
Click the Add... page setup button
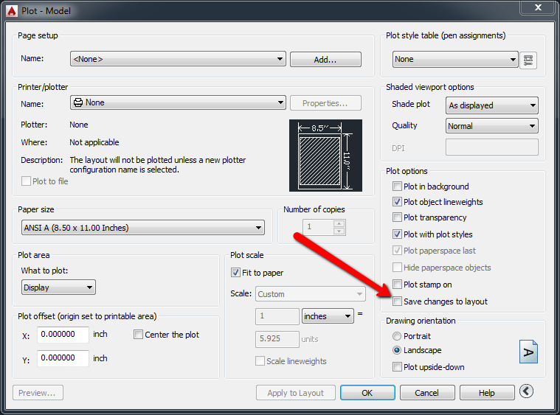[x=325, y=60]
